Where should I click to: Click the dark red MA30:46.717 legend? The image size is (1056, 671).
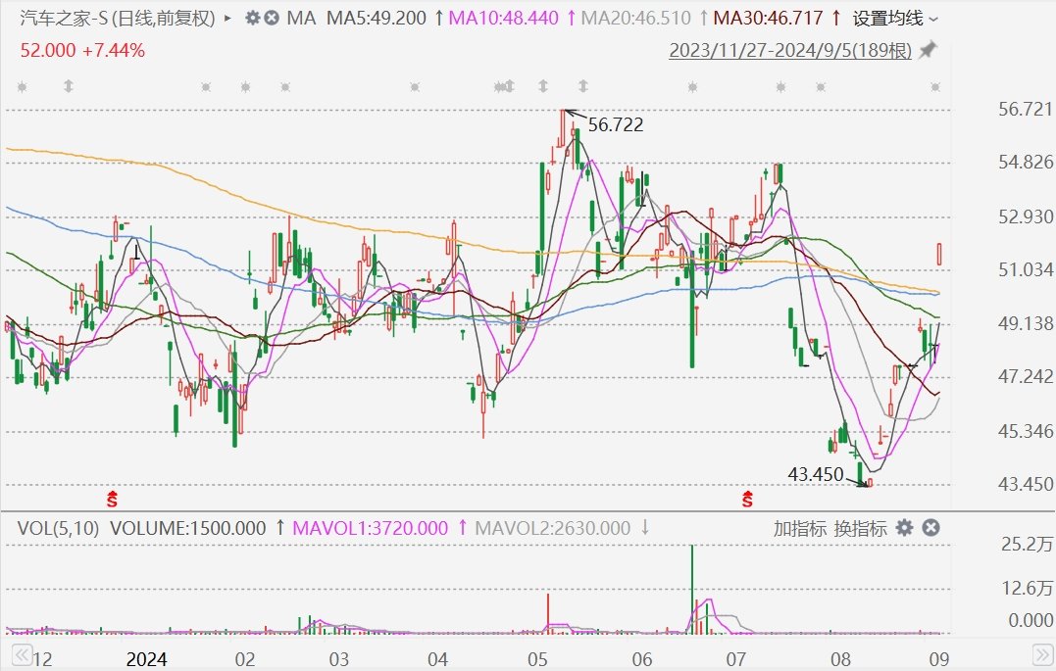[769, 18]
